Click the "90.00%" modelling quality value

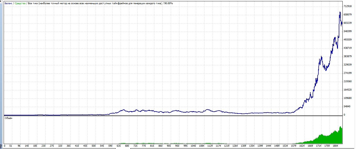(x=169, y=3)
